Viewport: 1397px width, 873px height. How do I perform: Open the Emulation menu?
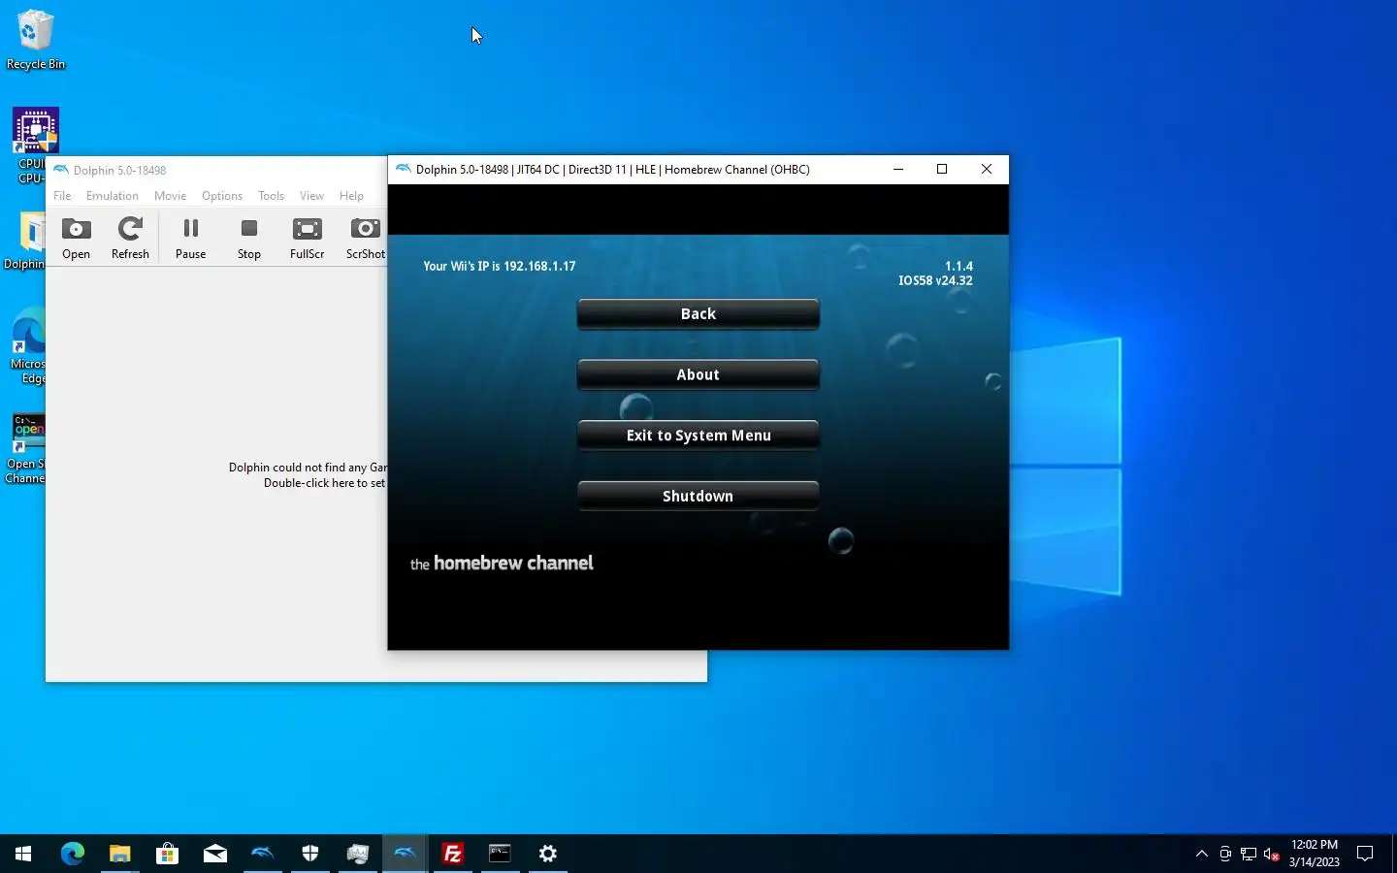tap(113, 196)
